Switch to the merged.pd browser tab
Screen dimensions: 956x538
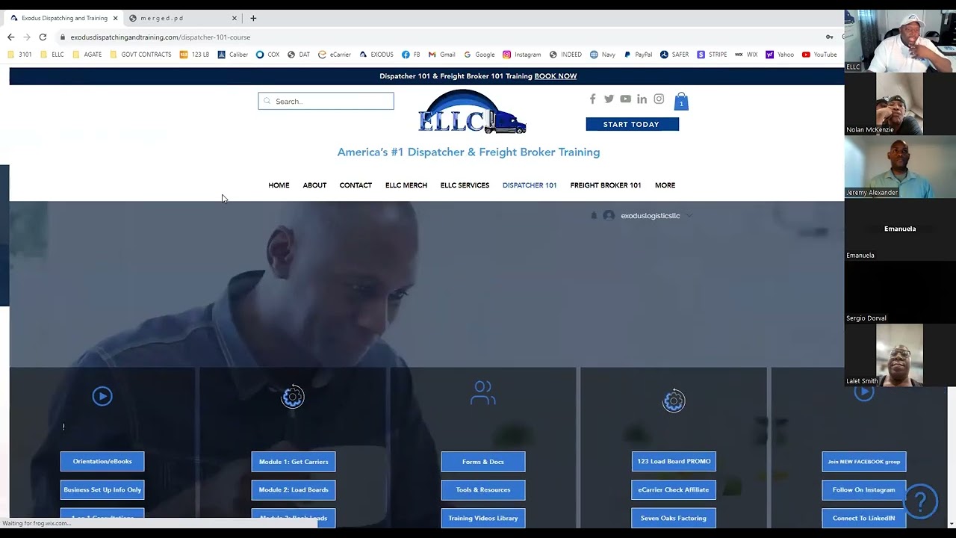[181, 18]
